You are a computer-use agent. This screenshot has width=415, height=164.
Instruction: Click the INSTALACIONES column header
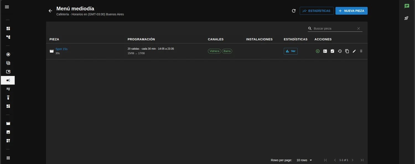coord(259,39)
